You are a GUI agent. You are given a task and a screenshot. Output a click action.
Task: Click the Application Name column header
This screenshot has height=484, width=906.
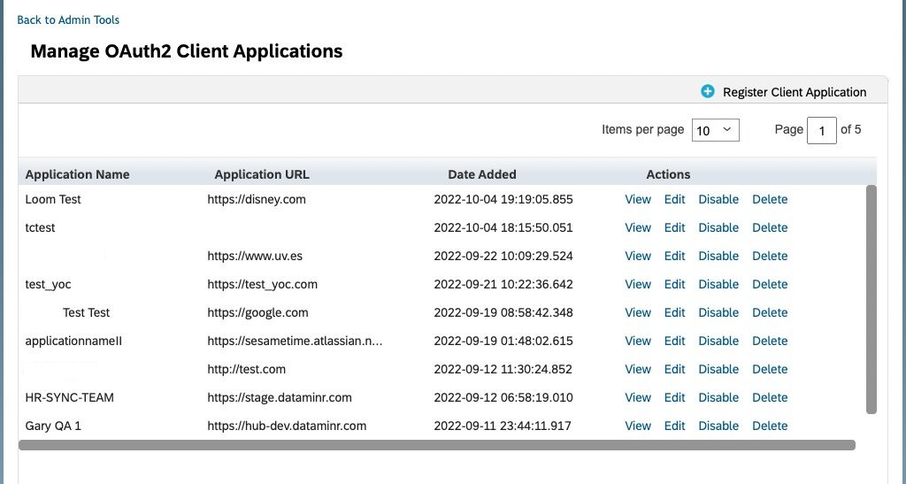click(78, 174)
